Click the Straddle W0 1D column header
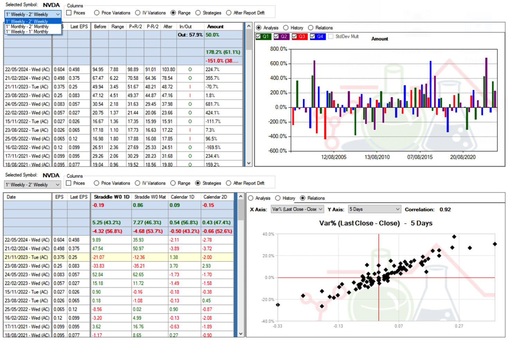Image resolution: width=508 pixels, height=340 pixels. tap(111, 197)
